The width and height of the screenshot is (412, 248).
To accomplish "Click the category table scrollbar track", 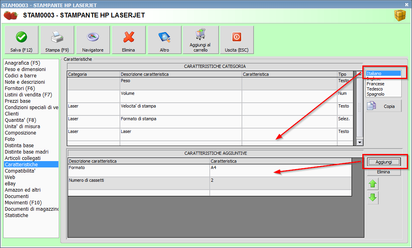I will pyautogui.click(x=360, y=108).
